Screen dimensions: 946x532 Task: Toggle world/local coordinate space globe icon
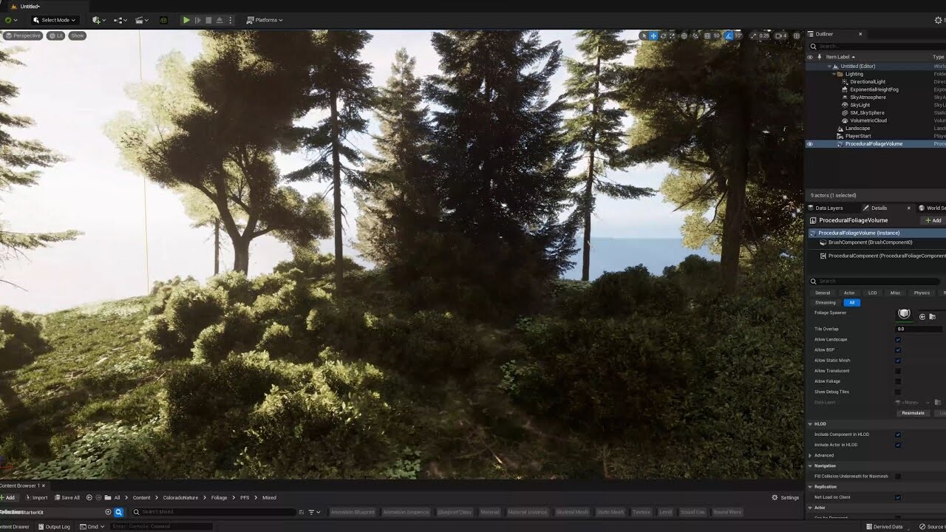[x=684, y=35]
